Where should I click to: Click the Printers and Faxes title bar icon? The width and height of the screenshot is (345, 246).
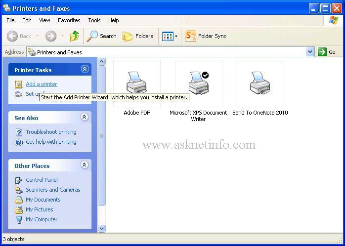(x=7, y=8)
